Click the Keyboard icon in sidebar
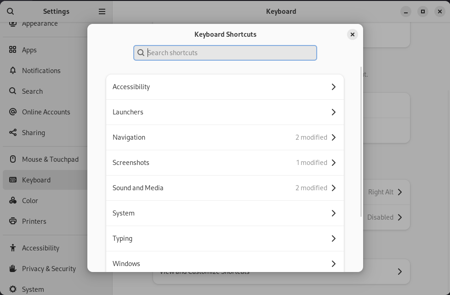The width and height of the screenshot is (450, 295). (x=12, y=180)
